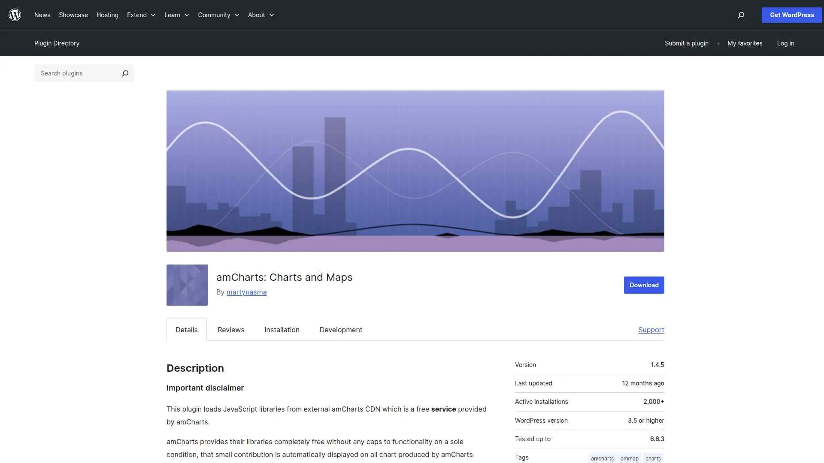This screenshot has width=824, height=463.
Task: Click the WordPress logo in the header
Action: point(15,15)
